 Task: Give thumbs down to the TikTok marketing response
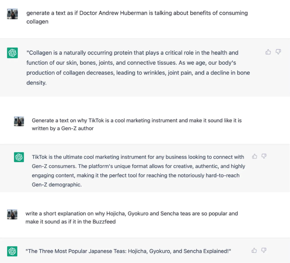(264, 156)
